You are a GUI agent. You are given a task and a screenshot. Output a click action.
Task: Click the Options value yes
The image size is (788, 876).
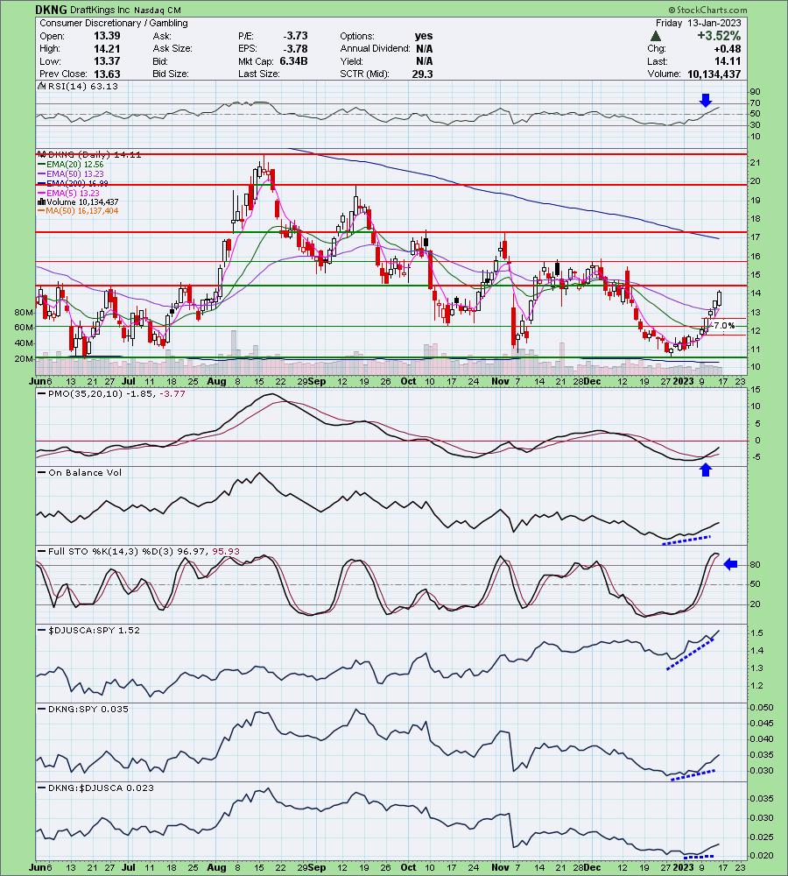pos(424,36)
